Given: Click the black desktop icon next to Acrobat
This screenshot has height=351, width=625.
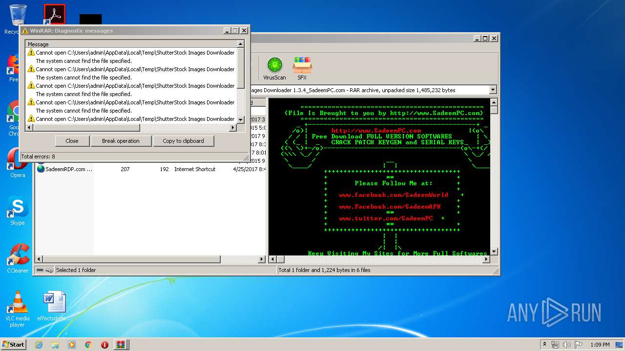Looking at the screenshot, I should click(x=90, y=19).
